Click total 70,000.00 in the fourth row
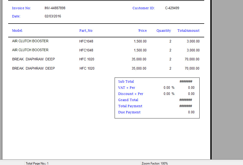 pyautogui.click(x=192, y=68)
